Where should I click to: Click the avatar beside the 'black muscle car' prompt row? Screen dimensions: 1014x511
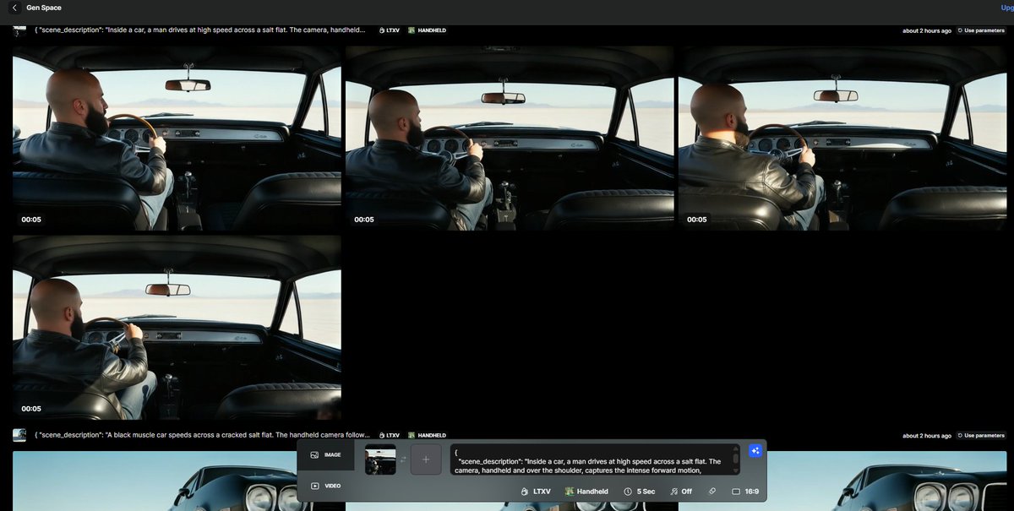(x=19, y=435)
